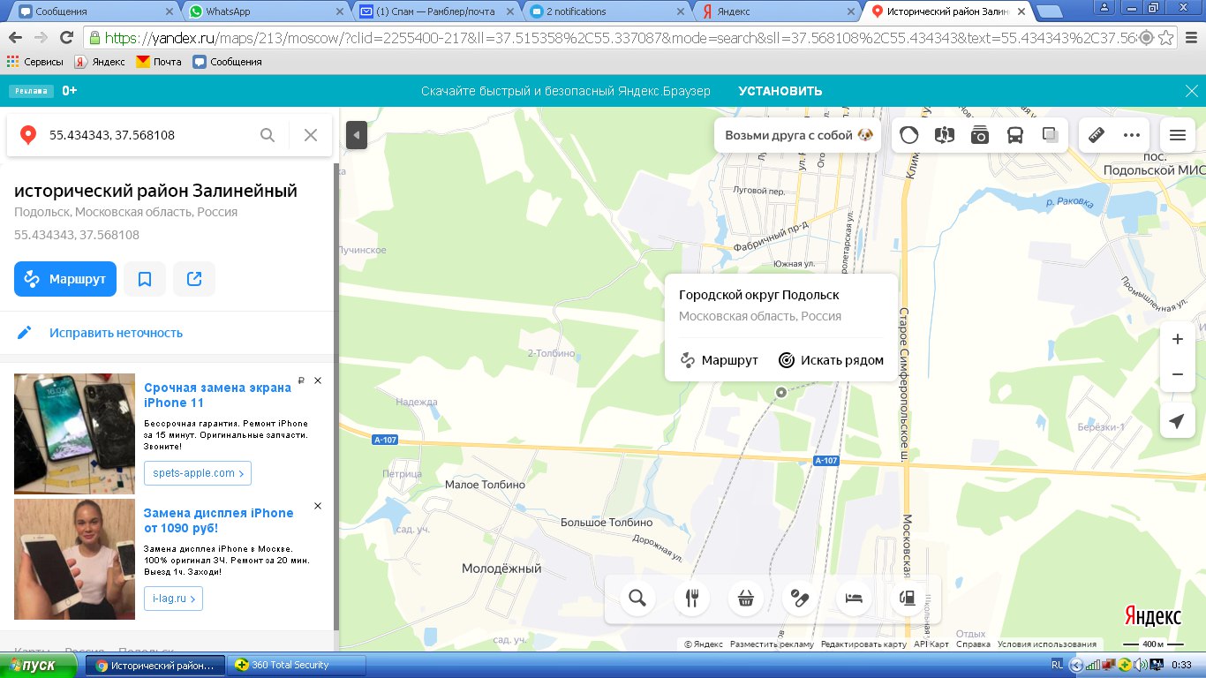
Task: Click Исправить неточность link
Action: [116, 333]
